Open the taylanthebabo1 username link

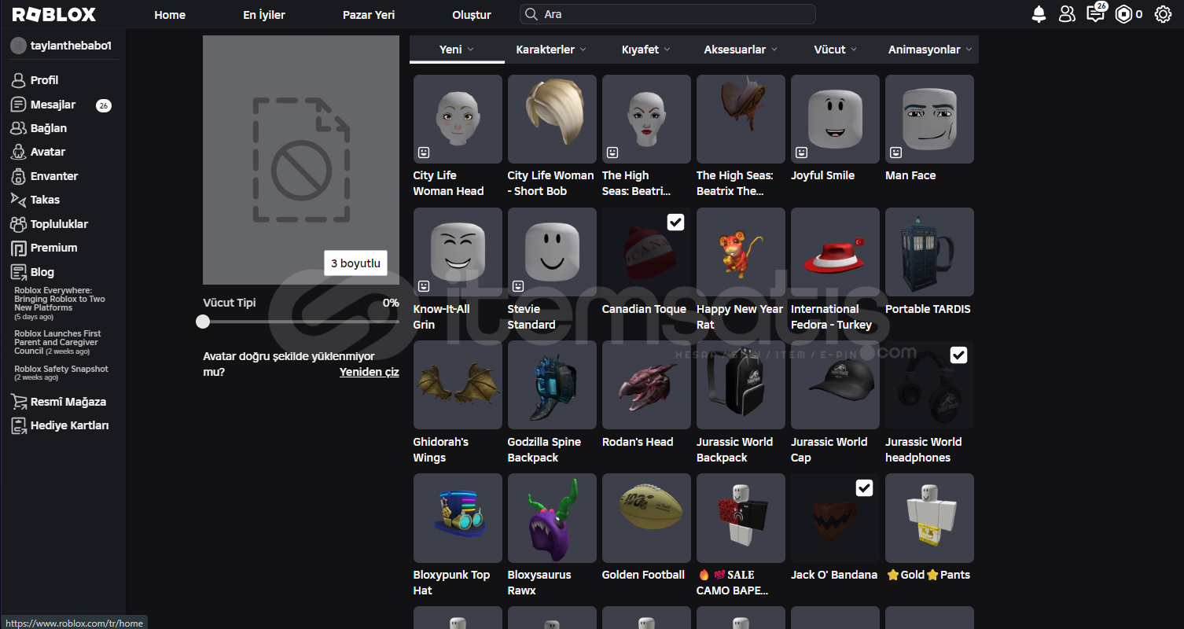pos(71,46)
